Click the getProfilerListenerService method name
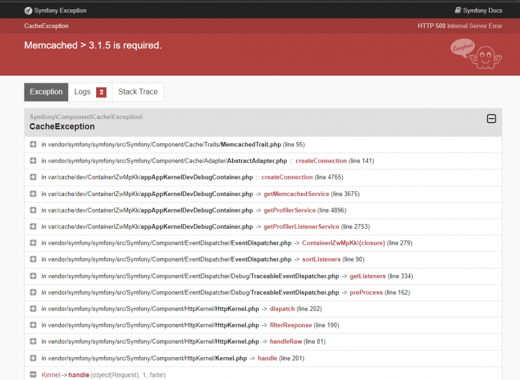This screenshot has width=520, height=380. click(x=301, y=227)
